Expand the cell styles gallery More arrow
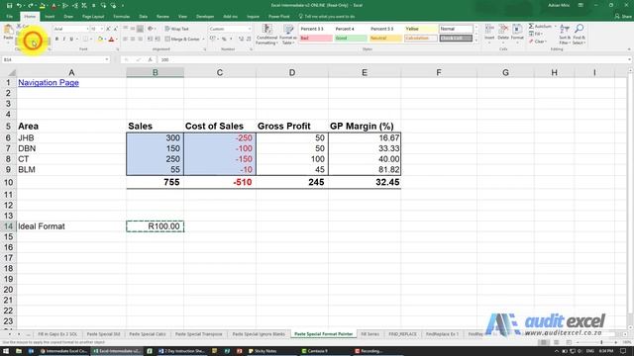This screenshot has height=356, width=634. click(475, 41)
